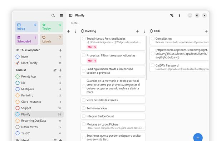The width and height of the screenshot is (221, 141).
Task: Click the blue floating add task button
Action: 198,137
